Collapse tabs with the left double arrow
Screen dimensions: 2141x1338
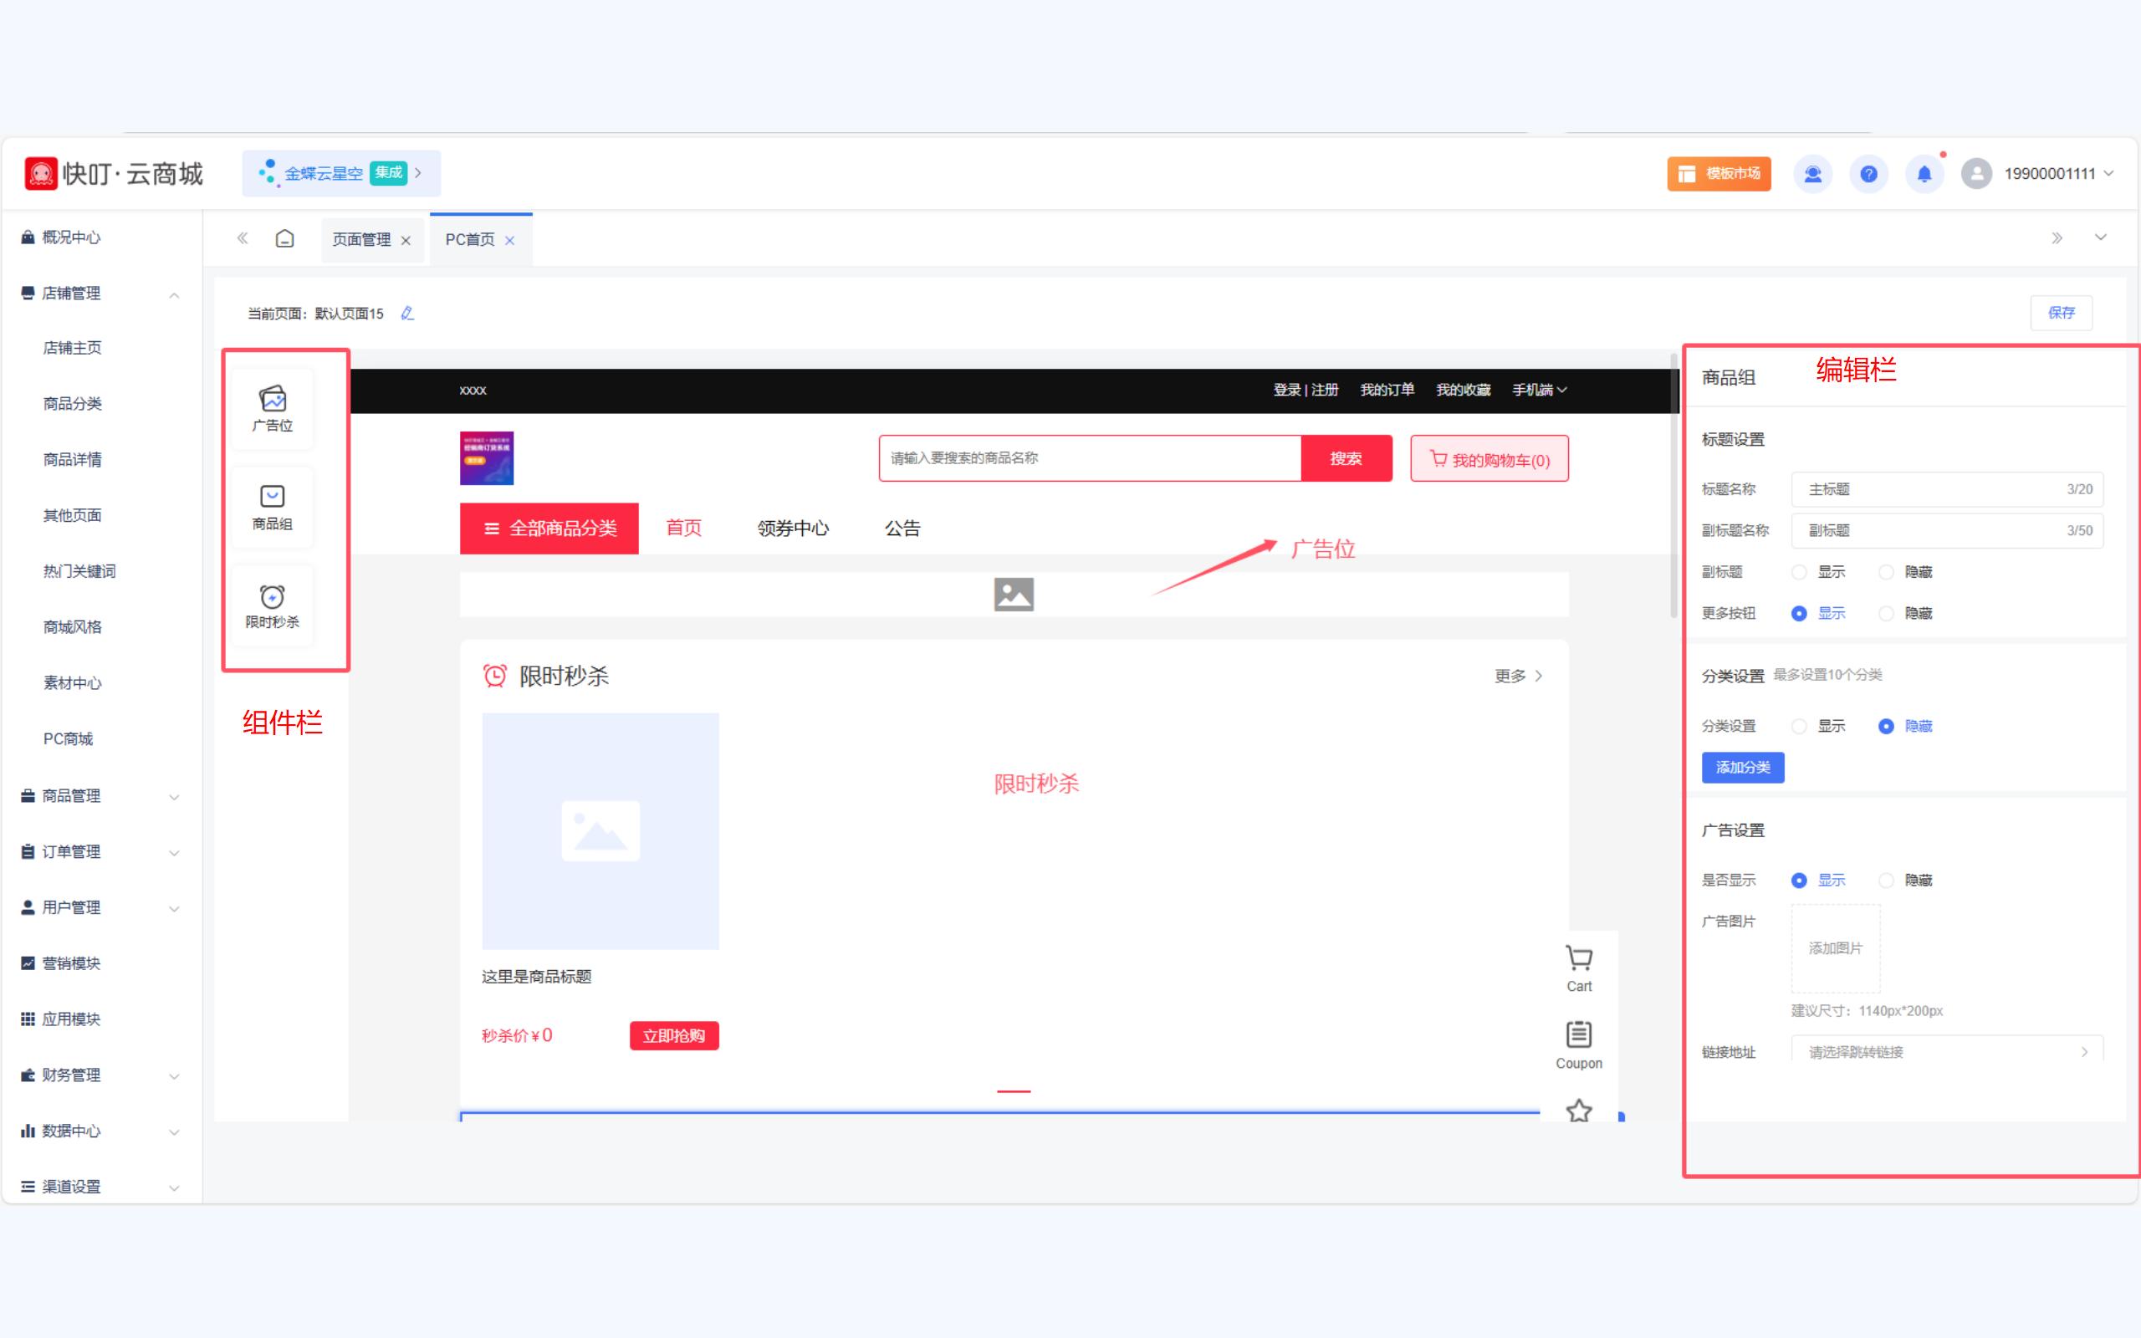pyautogui.click(x=243, y=238)
